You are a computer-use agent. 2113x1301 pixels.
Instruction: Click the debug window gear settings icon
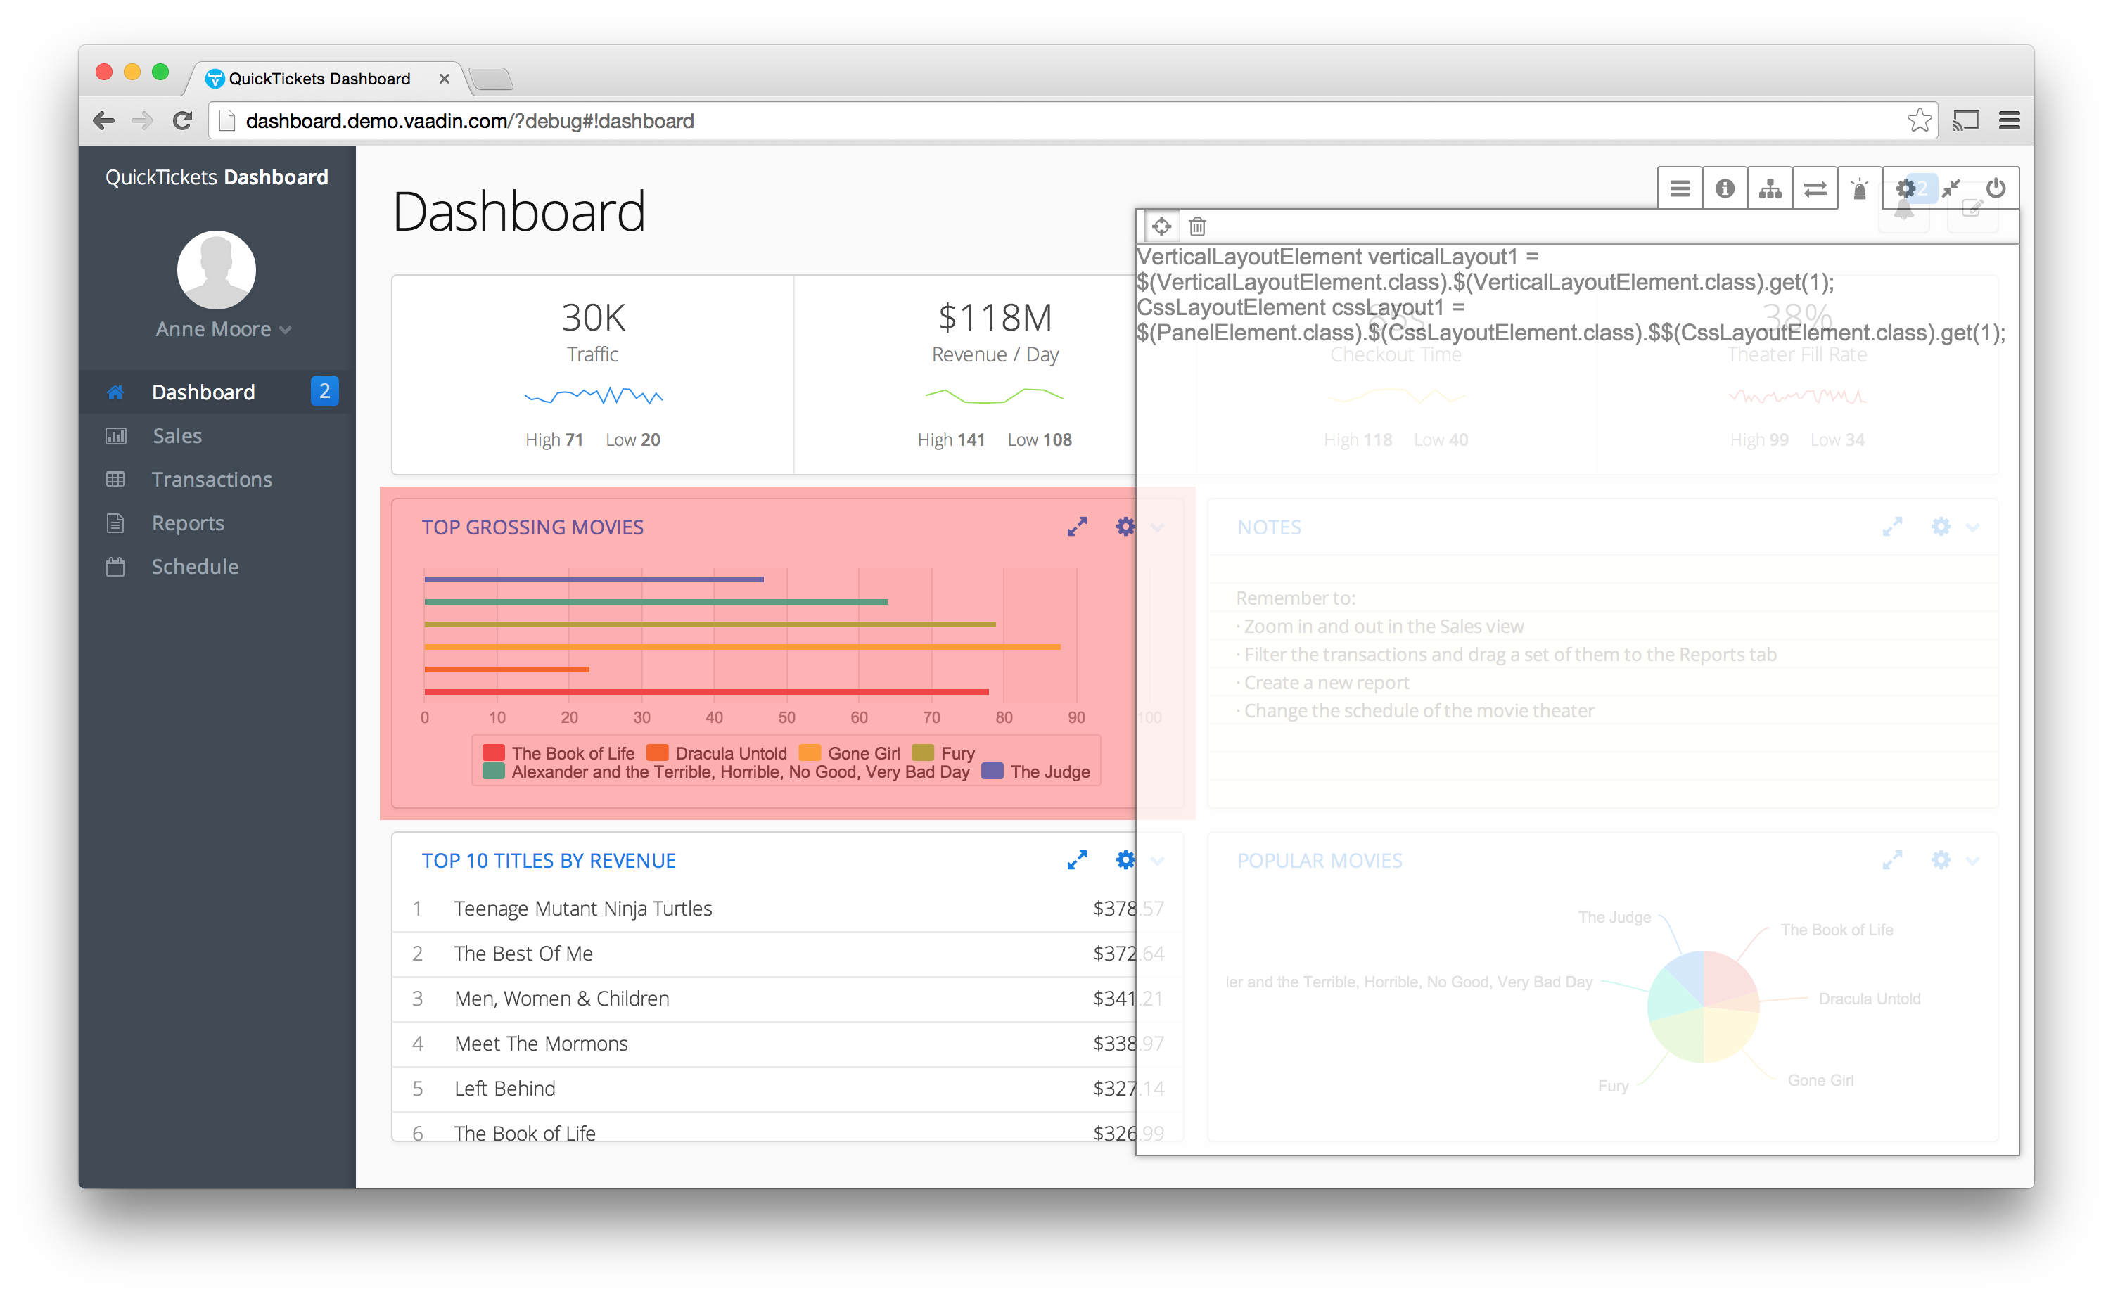point(1905,188)
